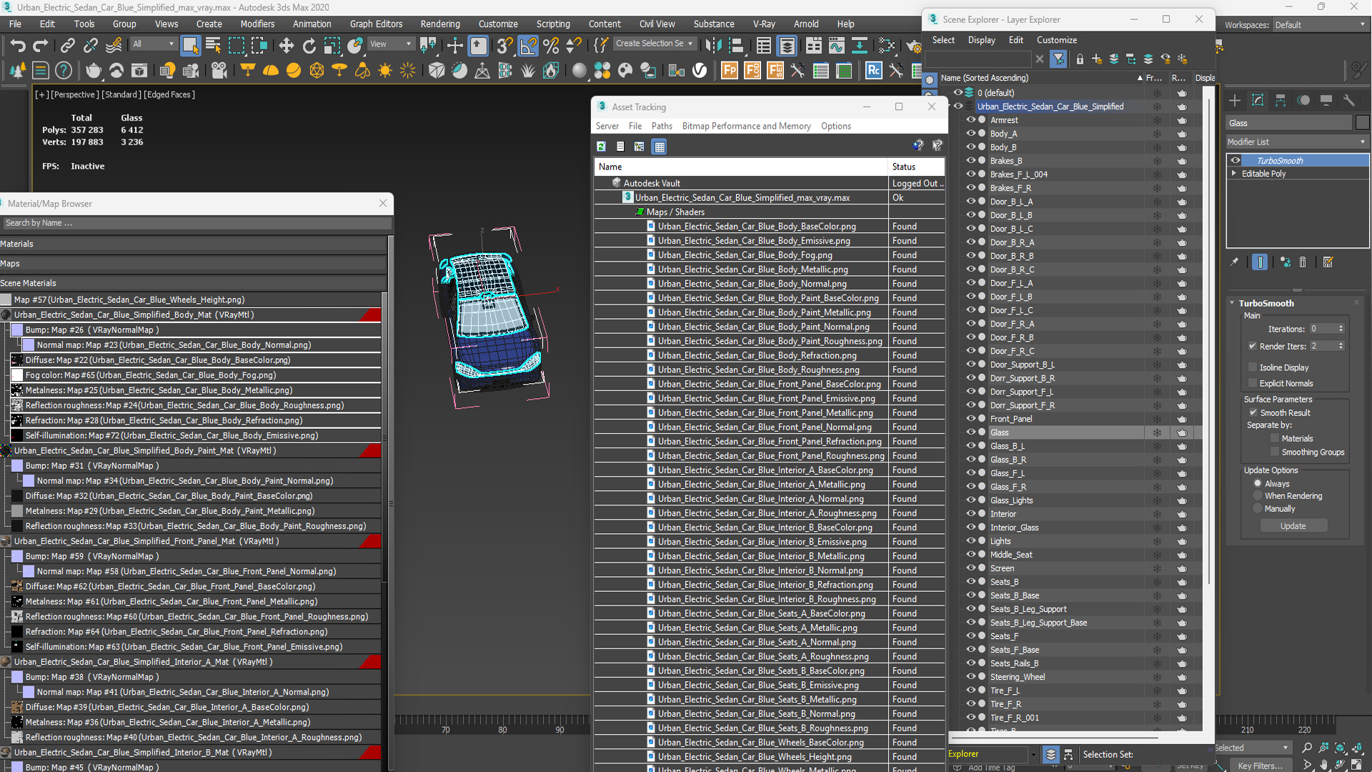Expand the Editable Poly modifier entry
This screenshot has width=1372, height=772.
pyautogui.click(x=1234, y=173)
